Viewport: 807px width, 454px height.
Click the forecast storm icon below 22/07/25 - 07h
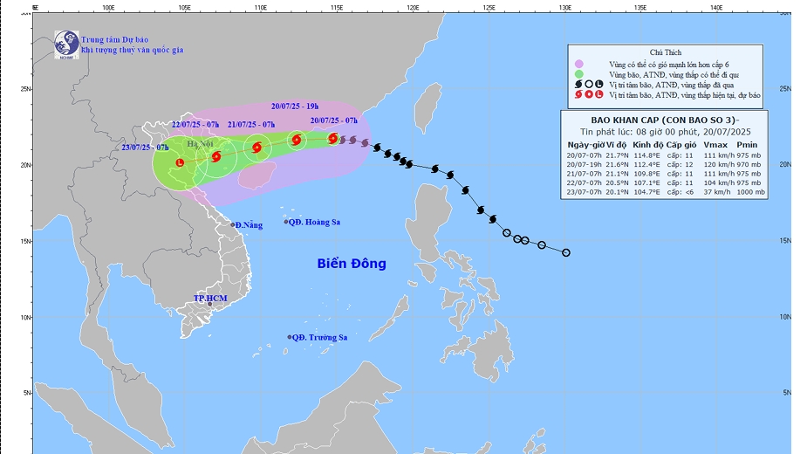pos(216,157)
